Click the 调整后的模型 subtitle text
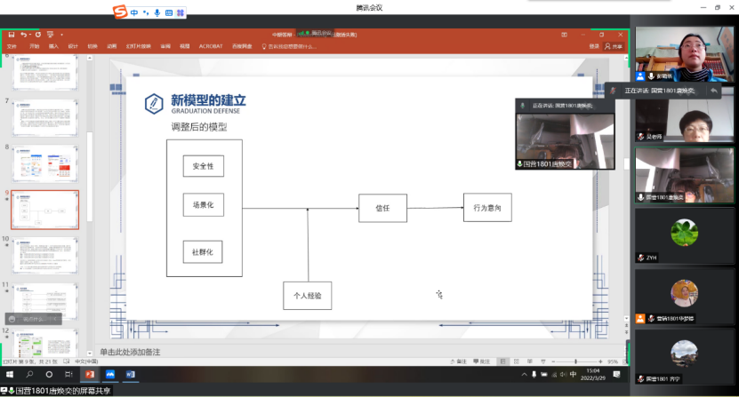739x397 pixels. coord(199,127)
